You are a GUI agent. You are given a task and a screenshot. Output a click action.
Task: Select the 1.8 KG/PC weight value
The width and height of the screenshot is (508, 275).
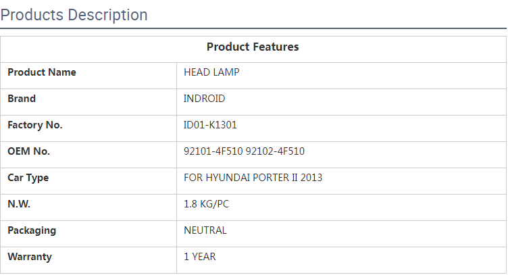(x=206, y=204)
